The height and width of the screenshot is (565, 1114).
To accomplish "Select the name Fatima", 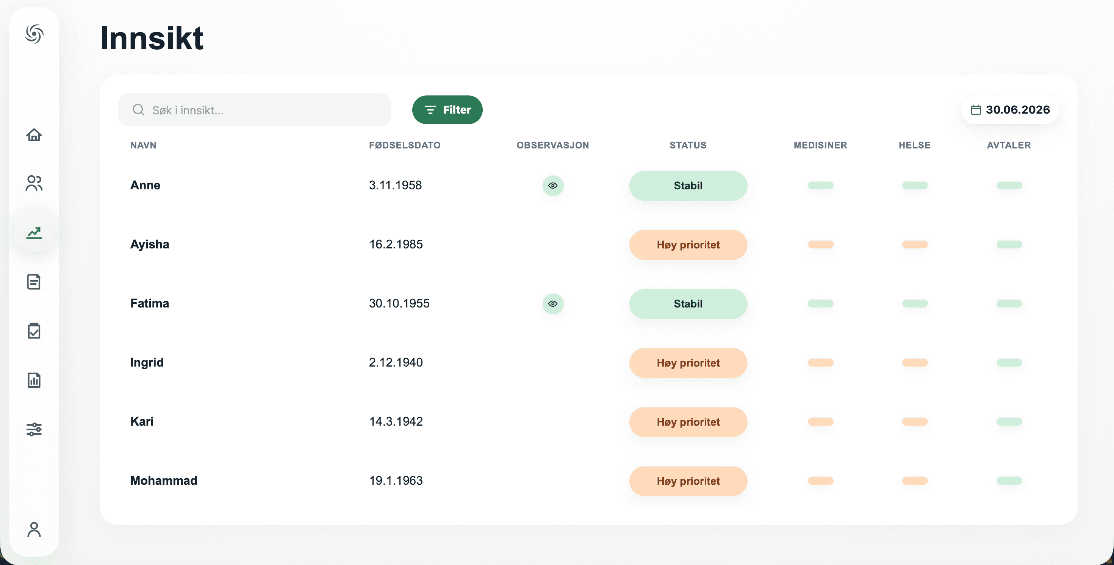I will pyautogui.click(x=150, y=303).
